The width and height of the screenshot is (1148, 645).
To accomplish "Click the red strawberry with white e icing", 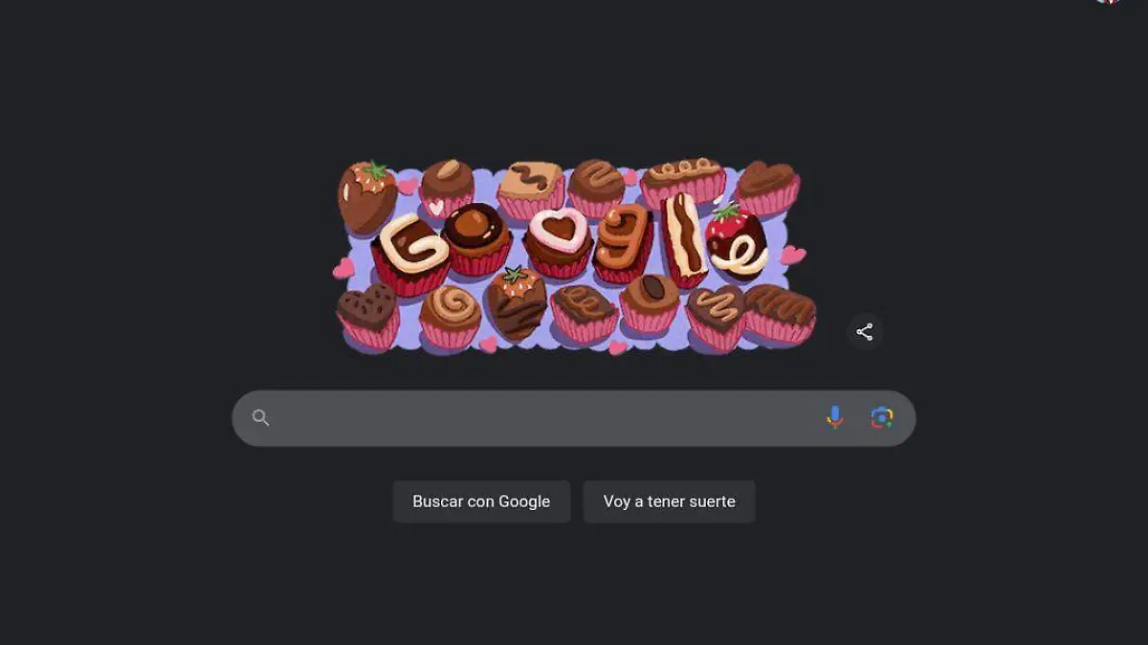I will click(x=736, y=243).
